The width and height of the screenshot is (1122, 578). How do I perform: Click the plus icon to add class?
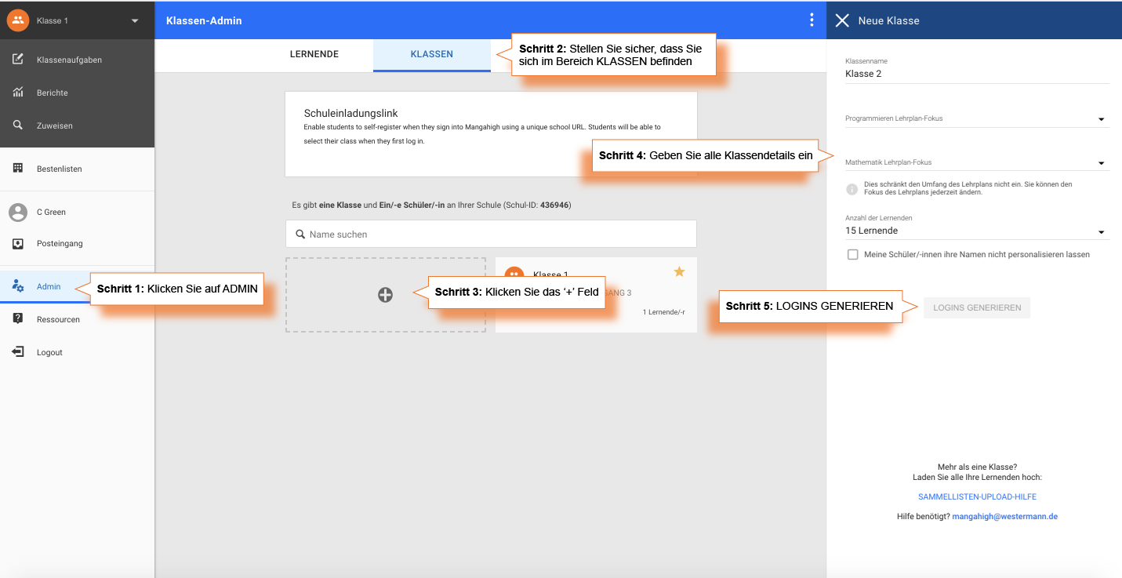pos(385,295)
